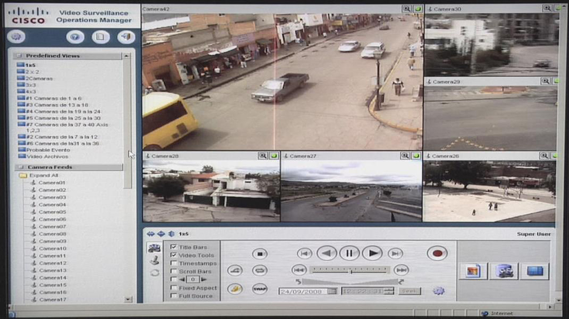Stop playback with the stop button
The height and width of the screenshot is (319, 569).
pyautogui.click(x=259, y=253)
